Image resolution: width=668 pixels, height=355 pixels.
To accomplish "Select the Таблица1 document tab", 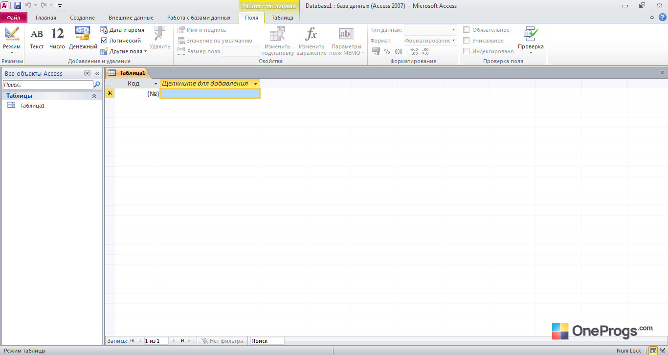I will 127,73.
